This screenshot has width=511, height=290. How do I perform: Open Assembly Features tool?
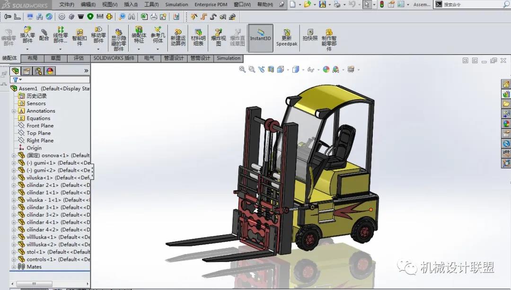(139, 35)
